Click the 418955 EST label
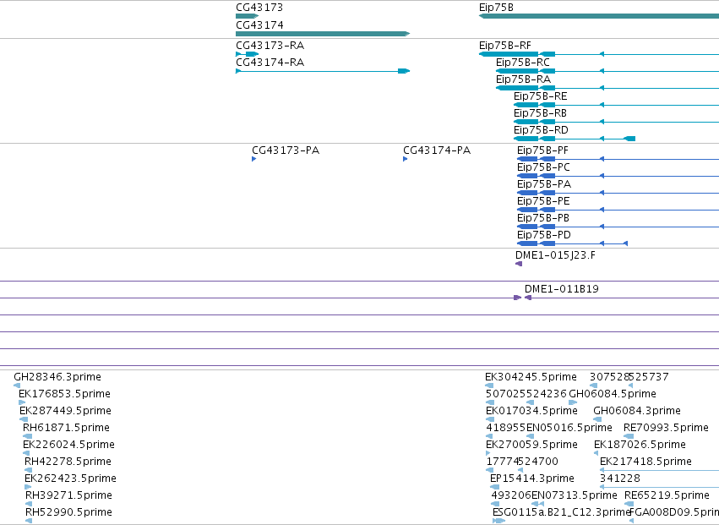The height and width of the screenshot is (525, 719). [506, 428]
